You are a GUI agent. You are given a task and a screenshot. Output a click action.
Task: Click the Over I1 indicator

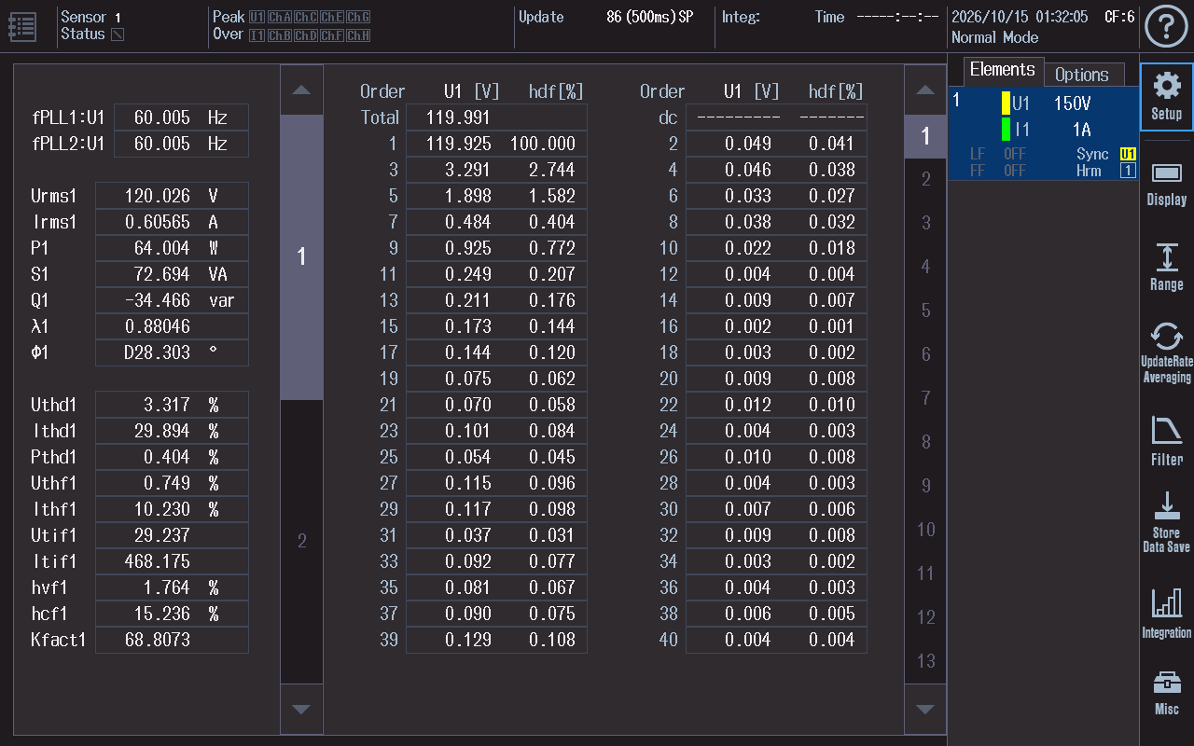(257, 35)
